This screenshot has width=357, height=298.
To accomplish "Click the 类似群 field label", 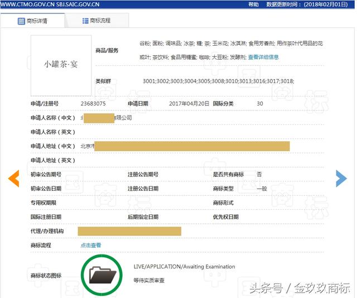I will 103,81.
